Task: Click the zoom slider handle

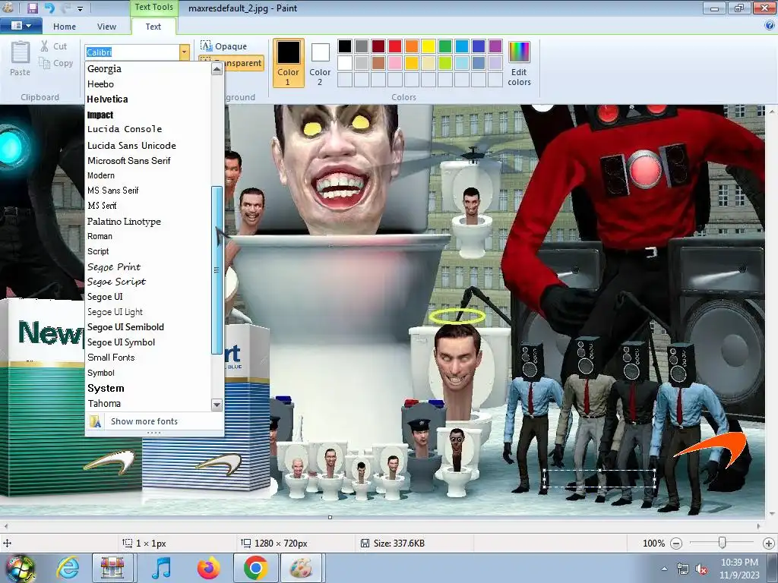Action: [723, 543]
